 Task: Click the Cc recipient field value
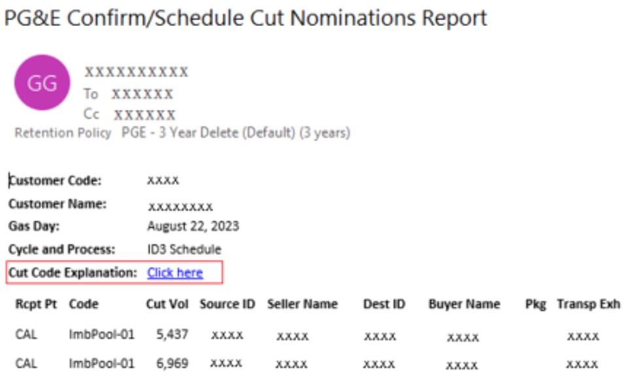point(144,116)
